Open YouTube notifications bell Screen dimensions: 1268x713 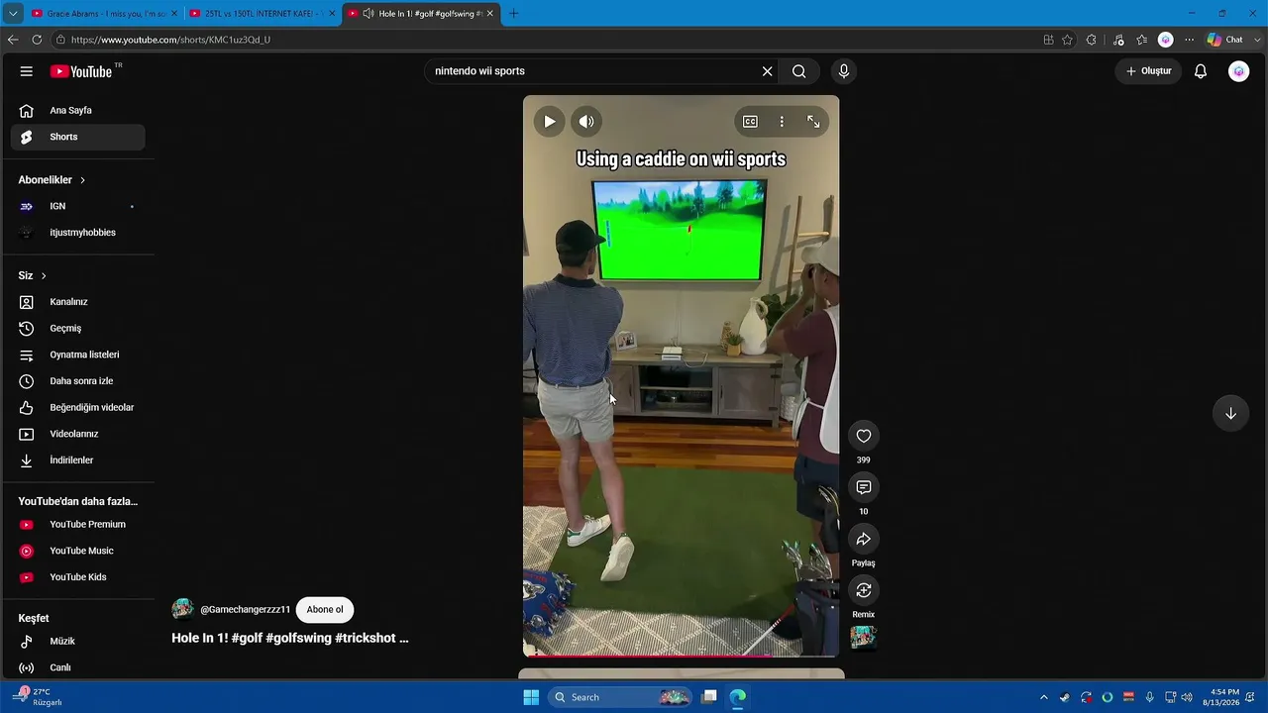tap(1201, 71)
